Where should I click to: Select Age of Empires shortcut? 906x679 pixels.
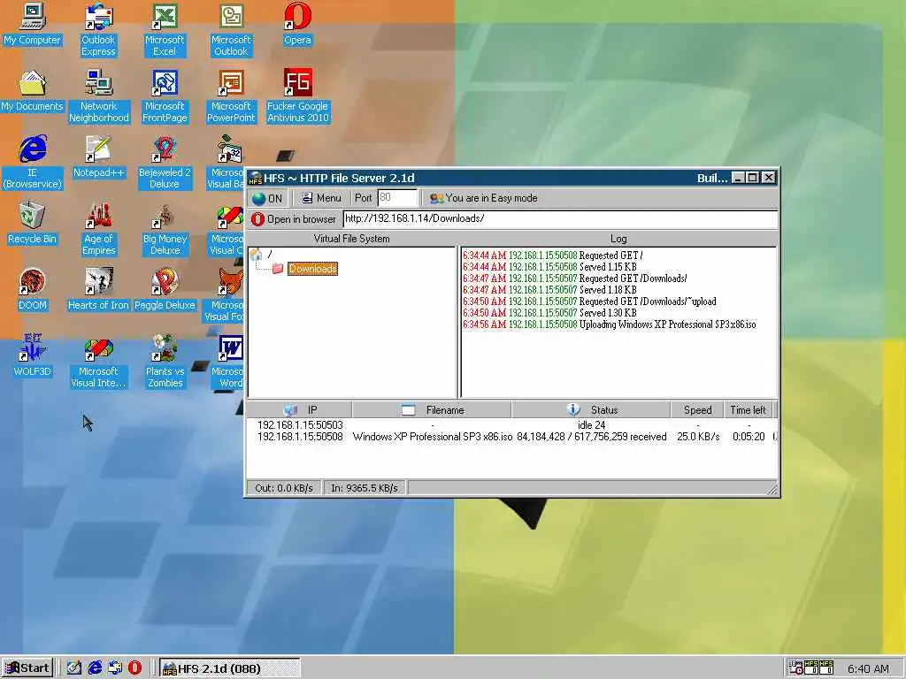[x=99, y=229]
